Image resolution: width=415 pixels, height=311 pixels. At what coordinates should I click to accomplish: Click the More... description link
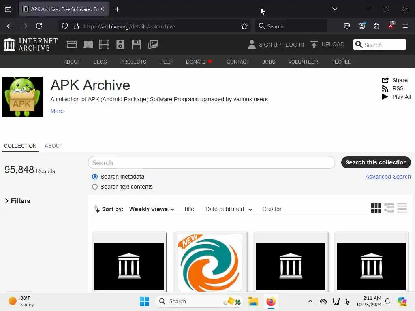pos(59,111)
